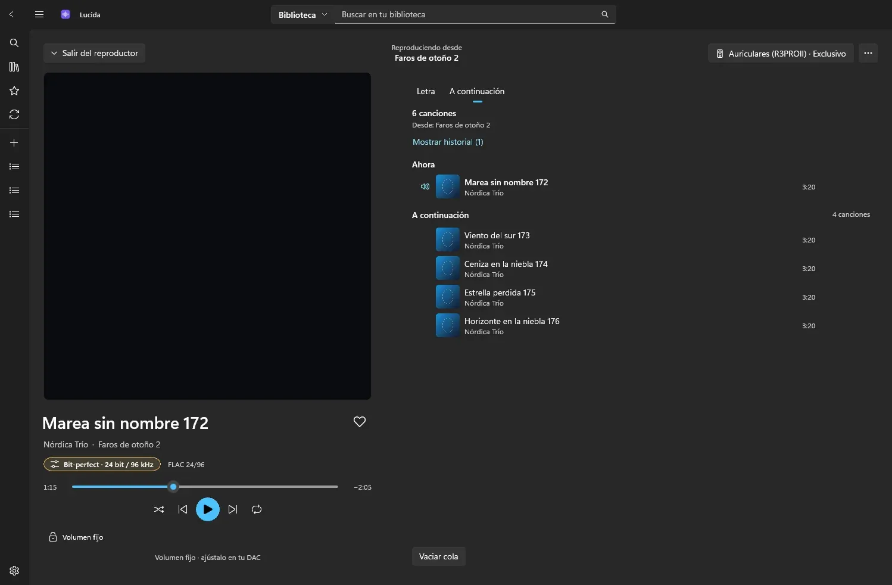The width and height of the screenshot is (892, 585).
Task: Open the three-dot more options menu
Action: tap(868, 53)
